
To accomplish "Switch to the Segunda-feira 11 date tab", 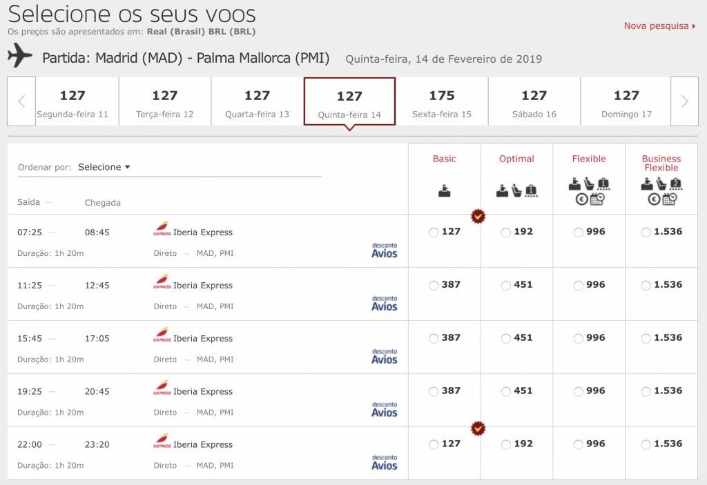I will coord(72,101).
